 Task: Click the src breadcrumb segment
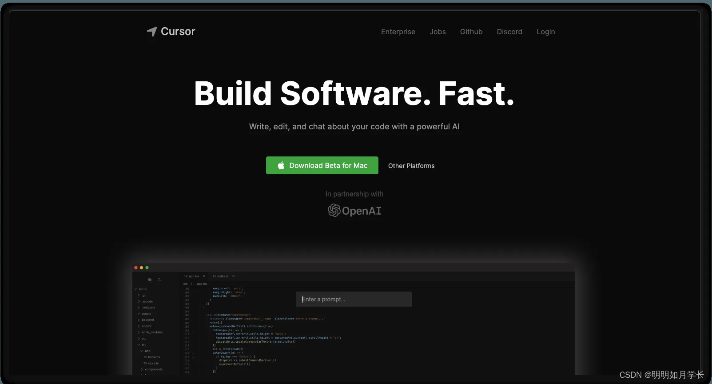tap(185, 284)
